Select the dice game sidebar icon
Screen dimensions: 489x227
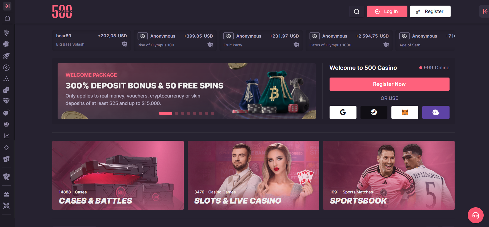coord(6,90)
